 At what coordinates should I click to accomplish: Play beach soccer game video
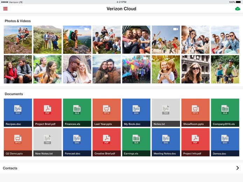[166, 40]
